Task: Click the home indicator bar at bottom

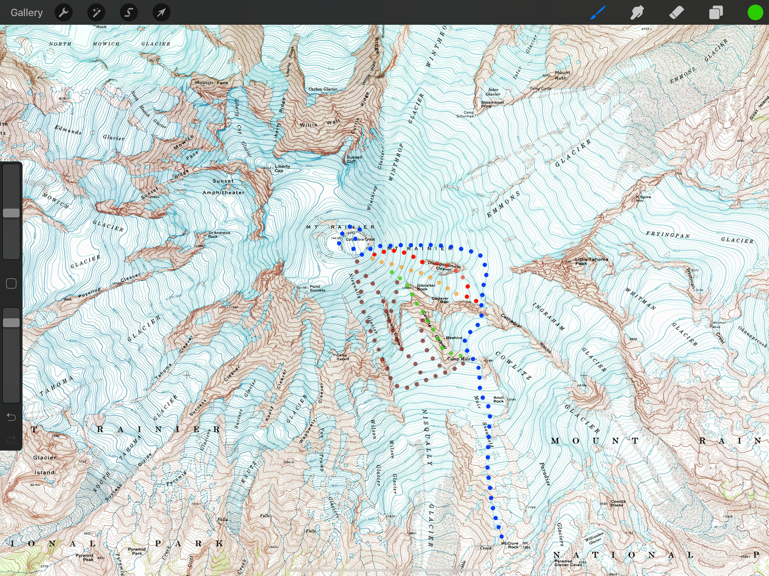Action: tap(384, 570)
